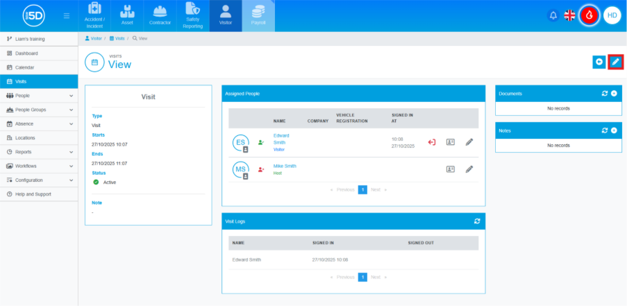
Task: Click the back arrow button beside edit
Action: tap(599, 62)
